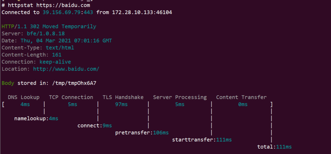Click the httpstat https://baidu.com command text
The height and width of the screenshot is (154, 331).
pos(49,5)
